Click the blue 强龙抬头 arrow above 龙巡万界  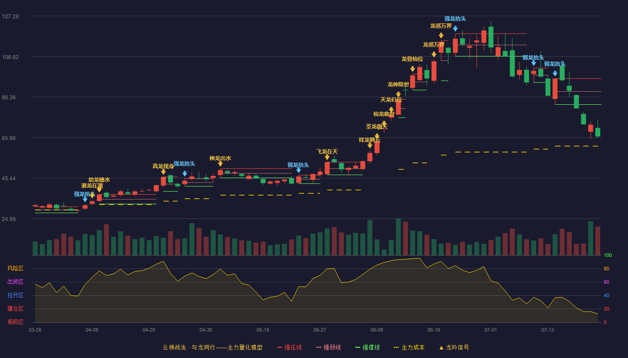pyautogui.click(x=455, y=29)
